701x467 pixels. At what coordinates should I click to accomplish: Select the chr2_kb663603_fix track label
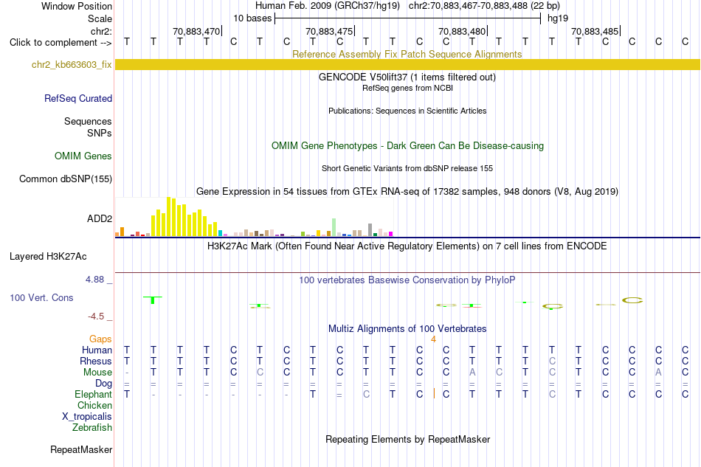72,64
